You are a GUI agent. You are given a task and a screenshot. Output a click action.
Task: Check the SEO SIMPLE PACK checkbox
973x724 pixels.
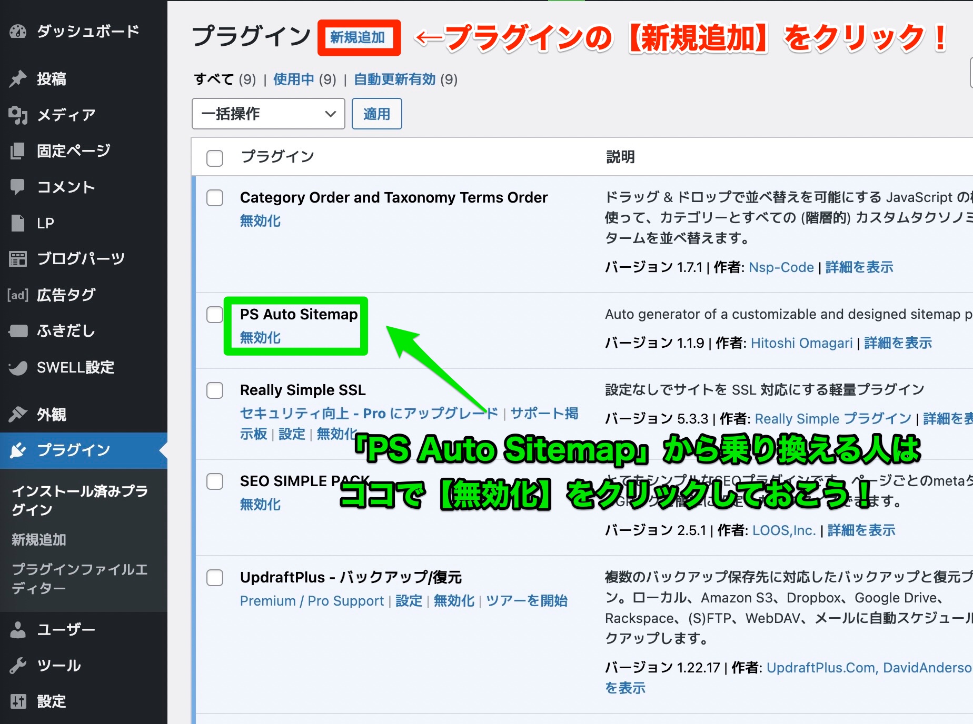(215, 481)
